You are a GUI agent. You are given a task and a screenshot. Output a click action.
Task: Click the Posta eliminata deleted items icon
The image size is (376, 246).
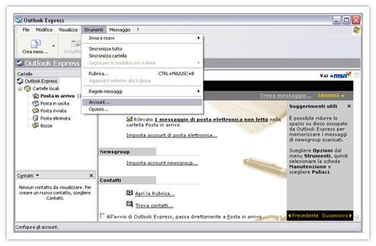pyautogui.click(x=36, y=118)
